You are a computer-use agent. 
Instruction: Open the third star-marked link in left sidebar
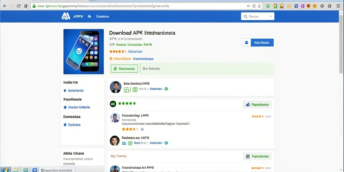click(x=72, y=125)
